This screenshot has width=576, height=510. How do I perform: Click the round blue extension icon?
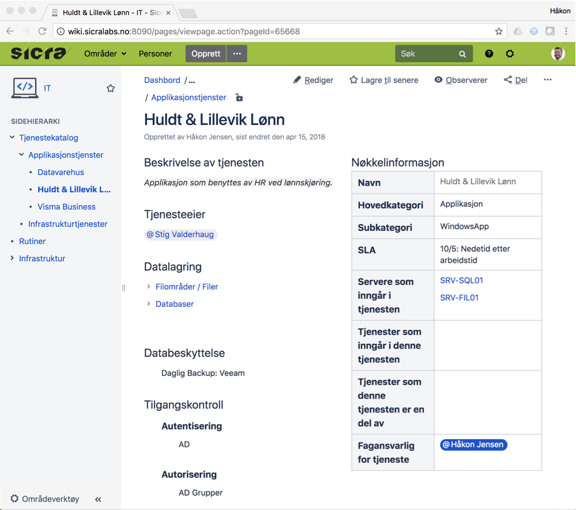(x=534, y=31)
